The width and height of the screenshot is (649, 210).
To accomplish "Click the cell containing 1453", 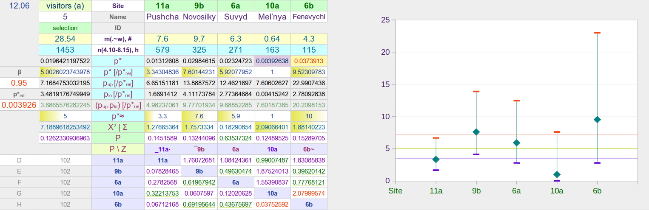I will (65, 50).
